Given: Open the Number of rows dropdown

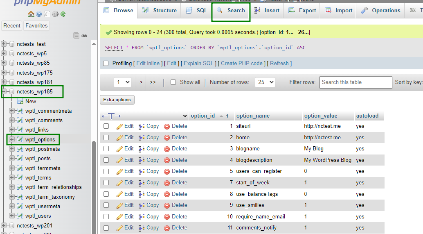Looking at the screenshot, I should (x=265, y=82).
